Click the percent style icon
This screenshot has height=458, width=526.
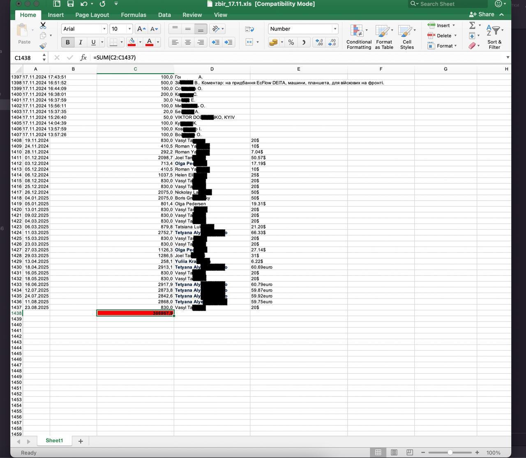click(x=291, y=42)
